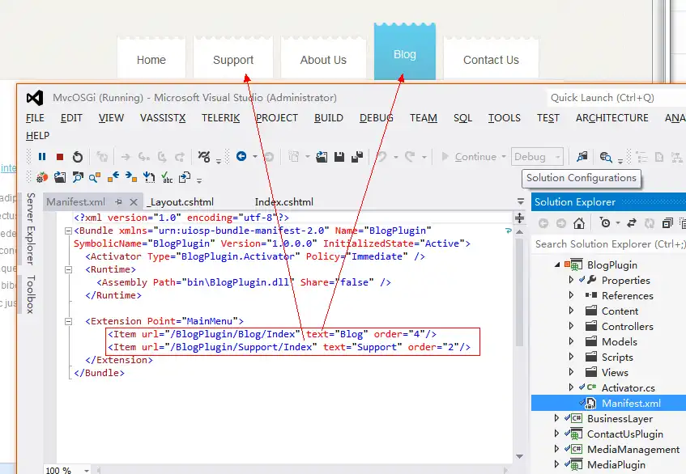Click the Open File toolbar icon
Image resolution: width=686 pixels, height=474 pixels.
point(322,156)
